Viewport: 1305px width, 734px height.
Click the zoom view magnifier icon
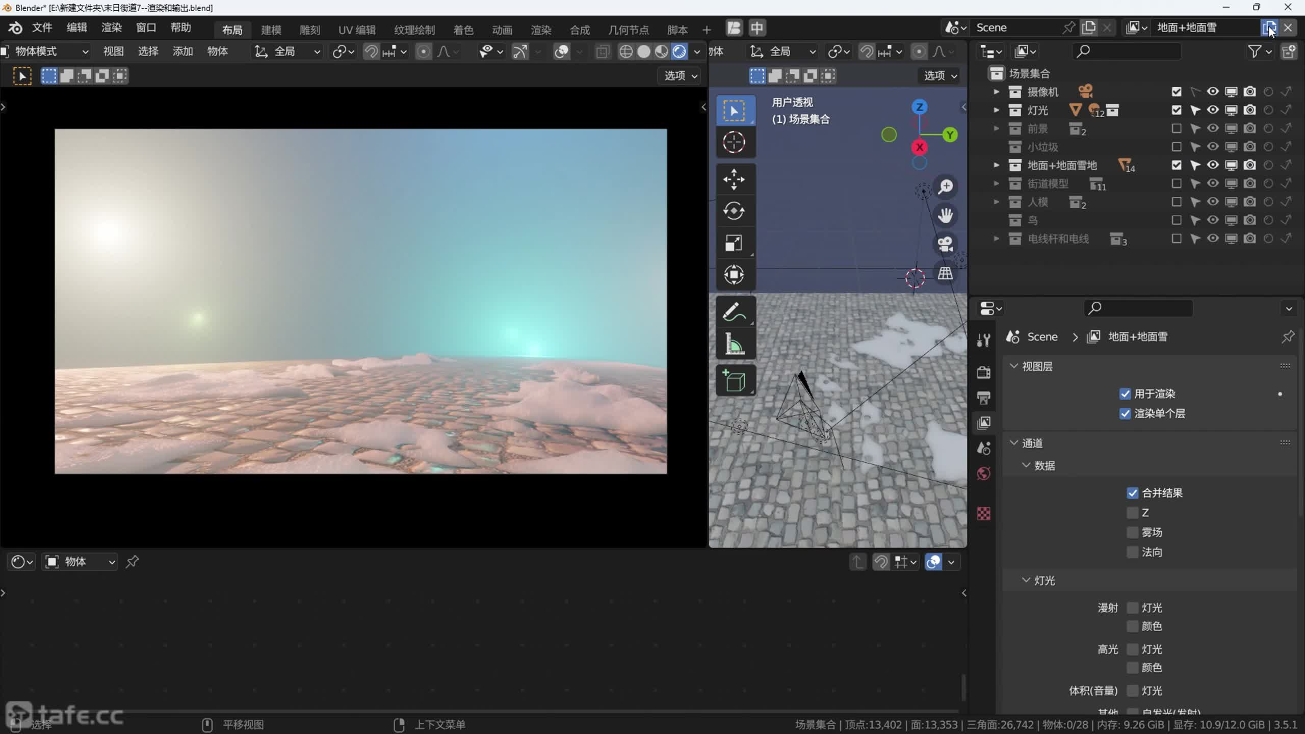[x=946, y=187]
